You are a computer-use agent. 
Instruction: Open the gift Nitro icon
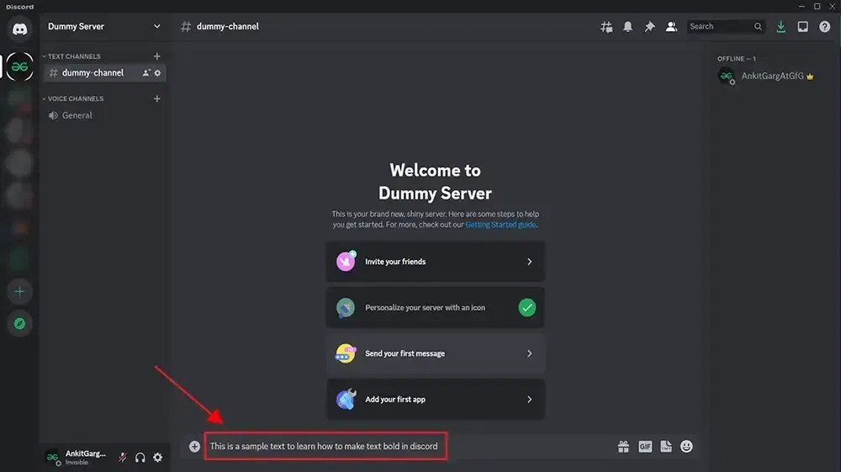(x=623, y=446)
